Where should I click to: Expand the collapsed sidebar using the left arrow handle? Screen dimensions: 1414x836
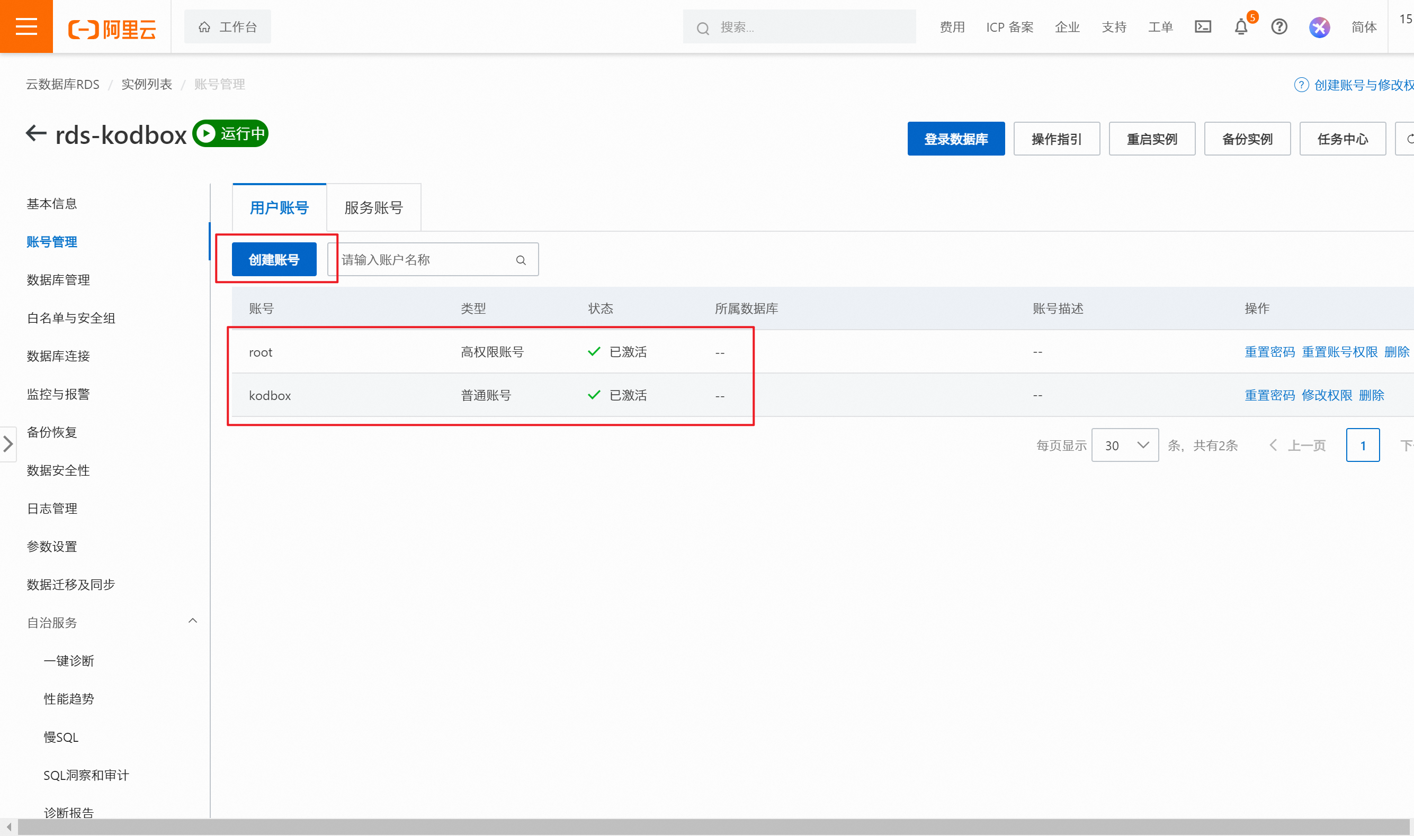[x=8, y=444]
